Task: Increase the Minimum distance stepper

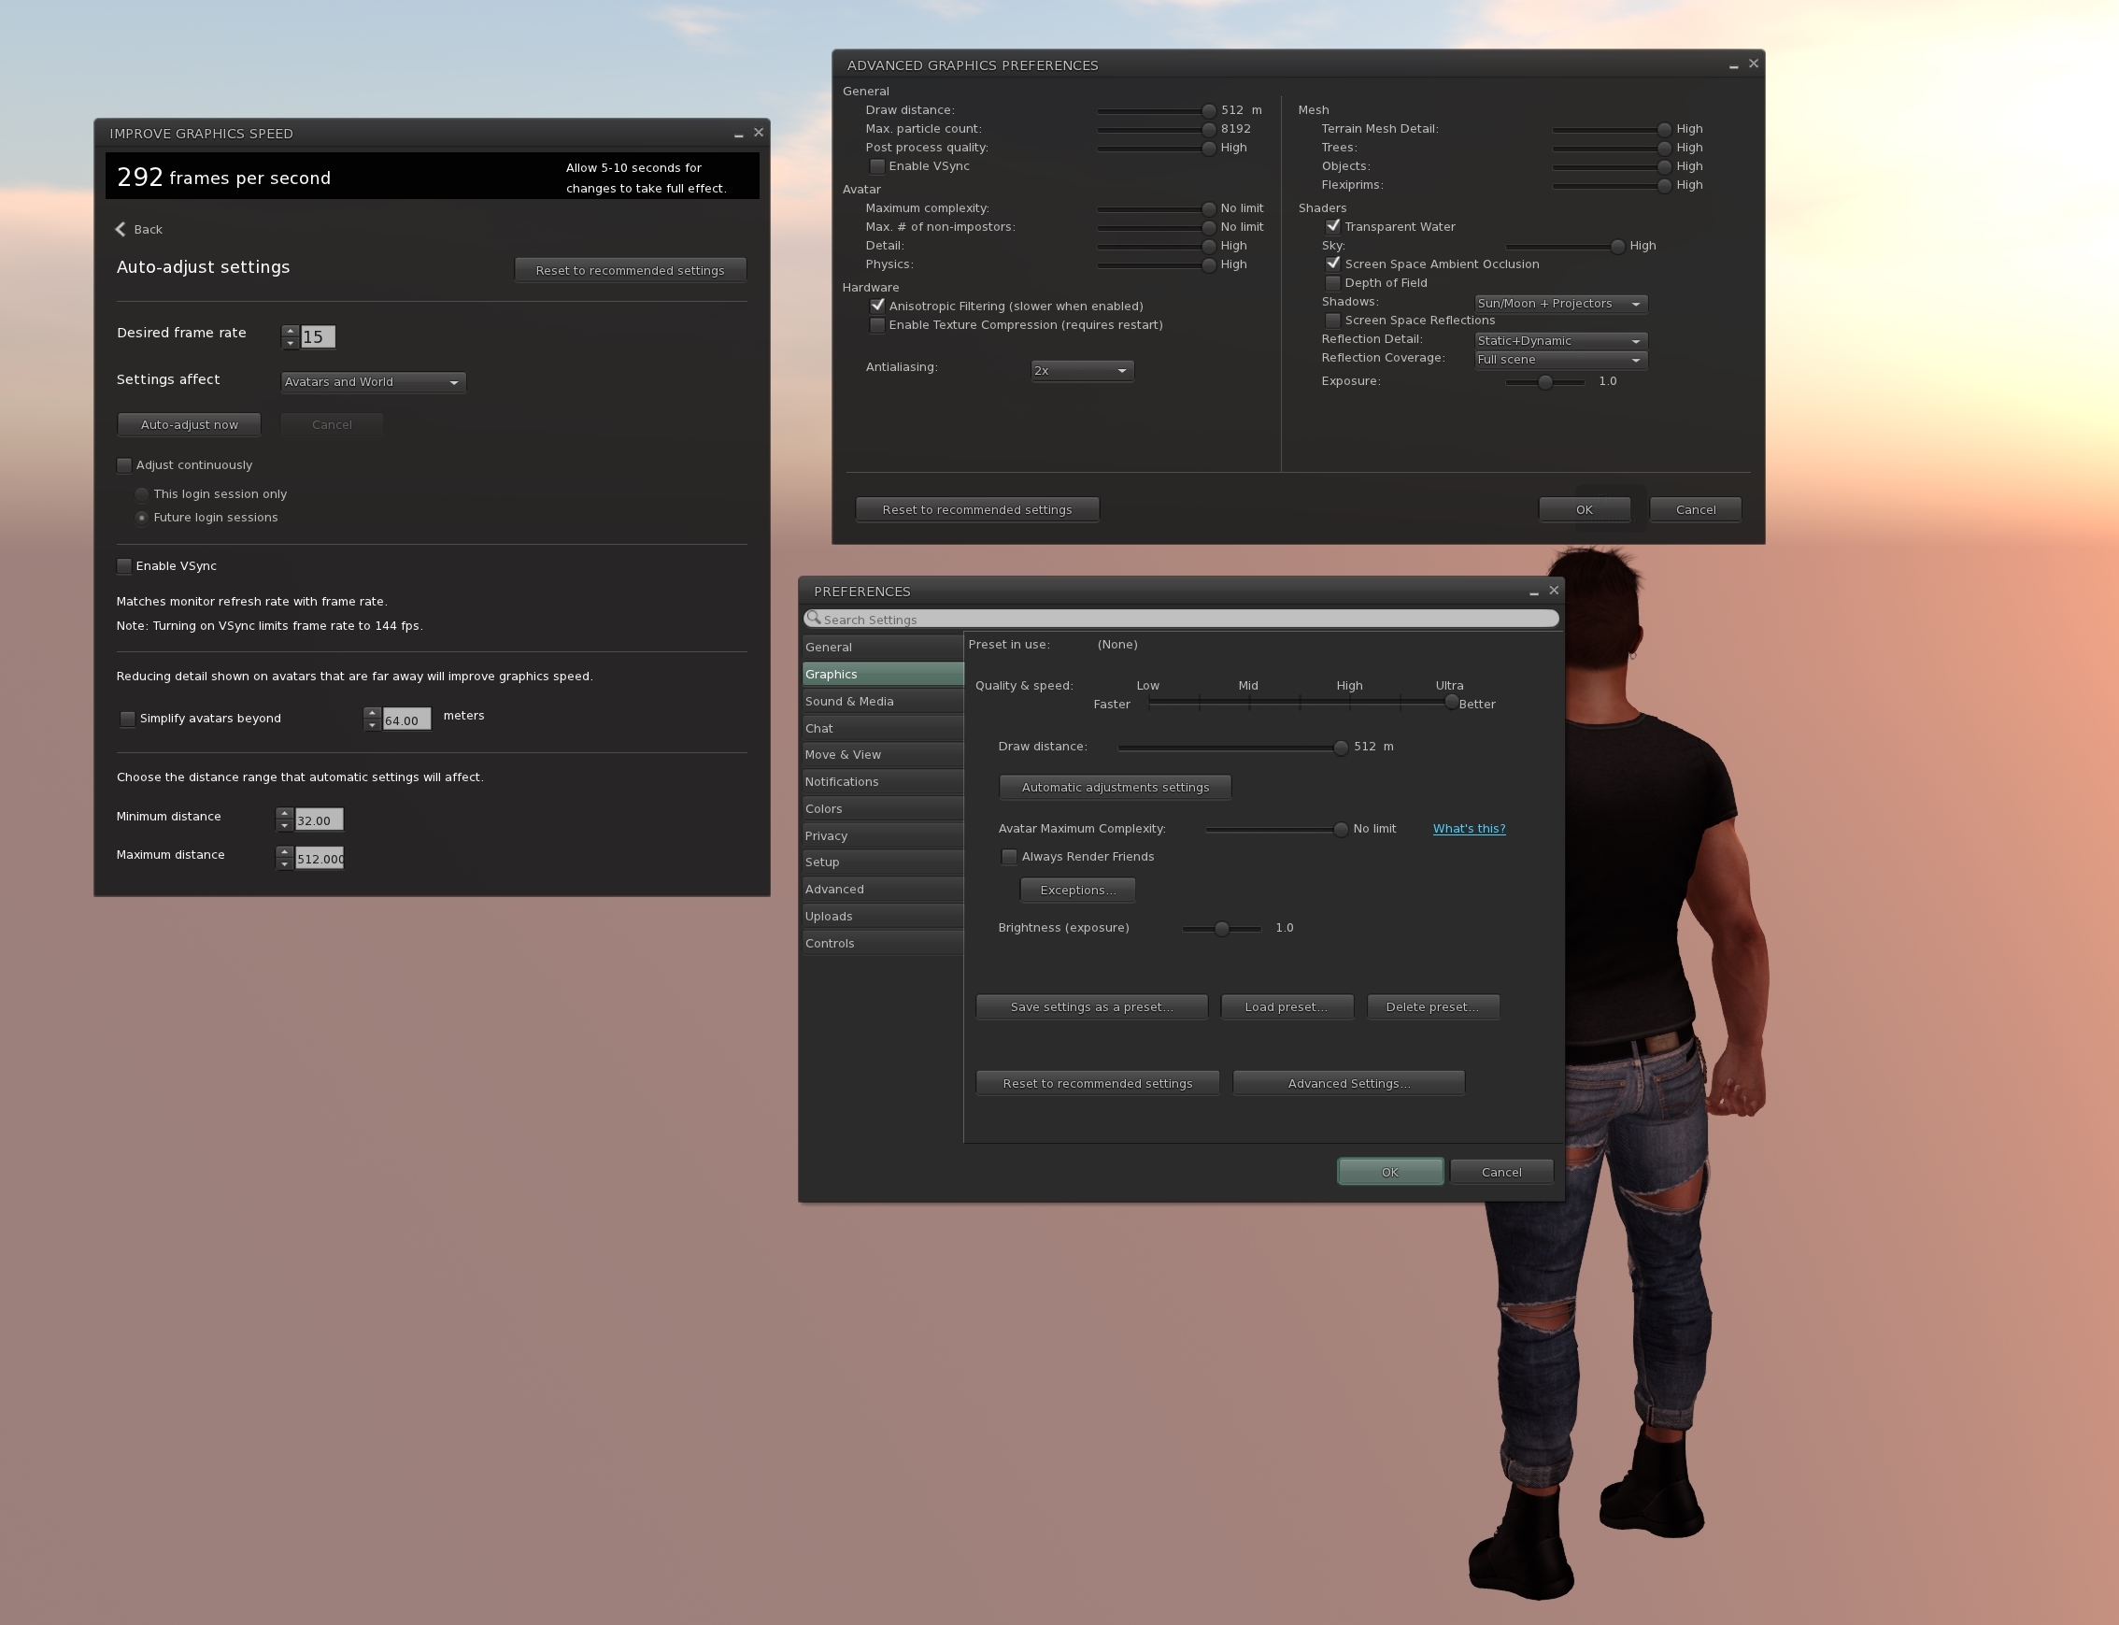Action: pos(284,814)
